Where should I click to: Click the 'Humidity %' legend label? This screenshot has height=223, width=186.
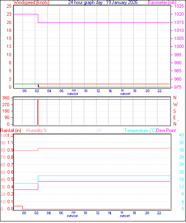click(x=37, y=130)
